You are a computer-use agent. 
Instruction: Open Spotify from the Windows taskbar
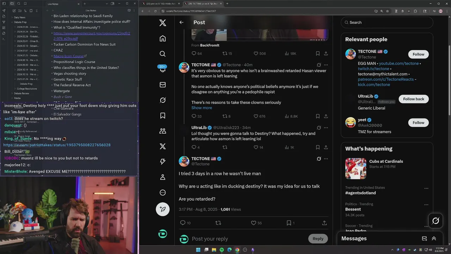222,250
